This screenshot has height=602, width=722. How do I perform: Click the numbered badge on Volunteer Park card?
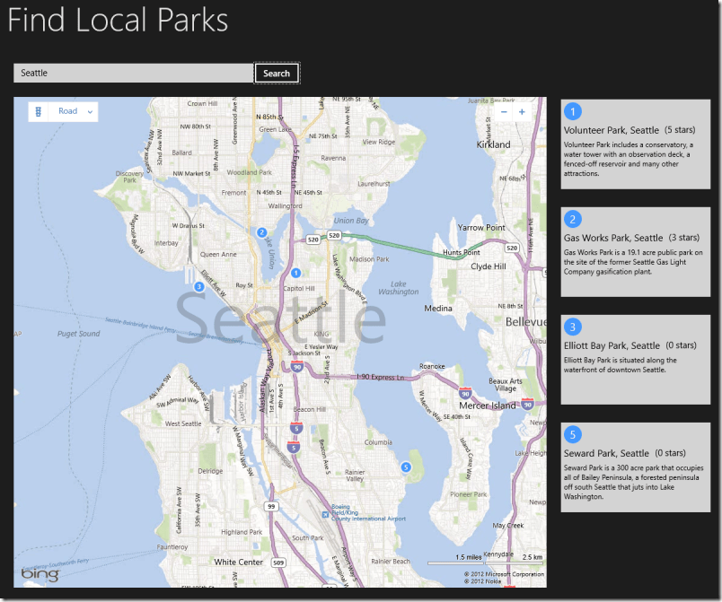tap(573, 111)
